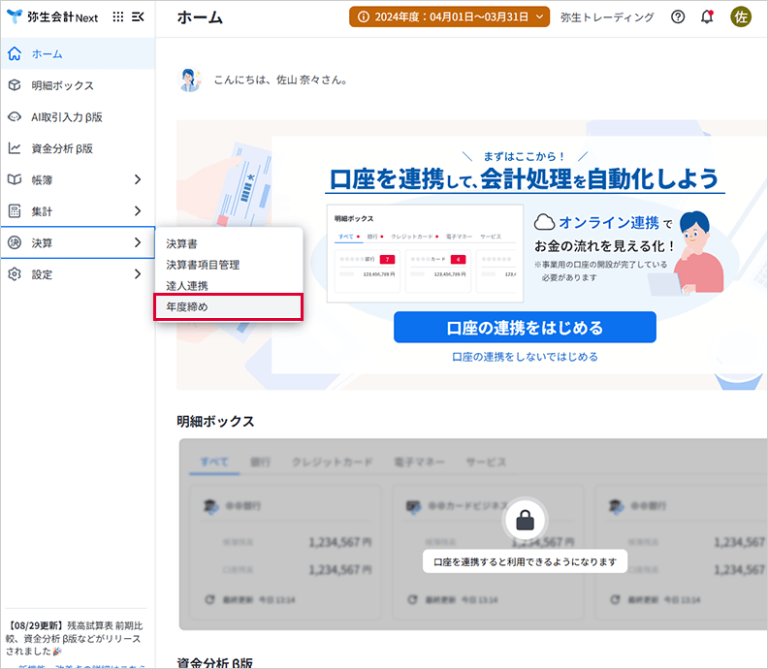Click the 弥生トレーディング company name
The height and width of the screenshot is (669, 768).
(x=607, y=16)
